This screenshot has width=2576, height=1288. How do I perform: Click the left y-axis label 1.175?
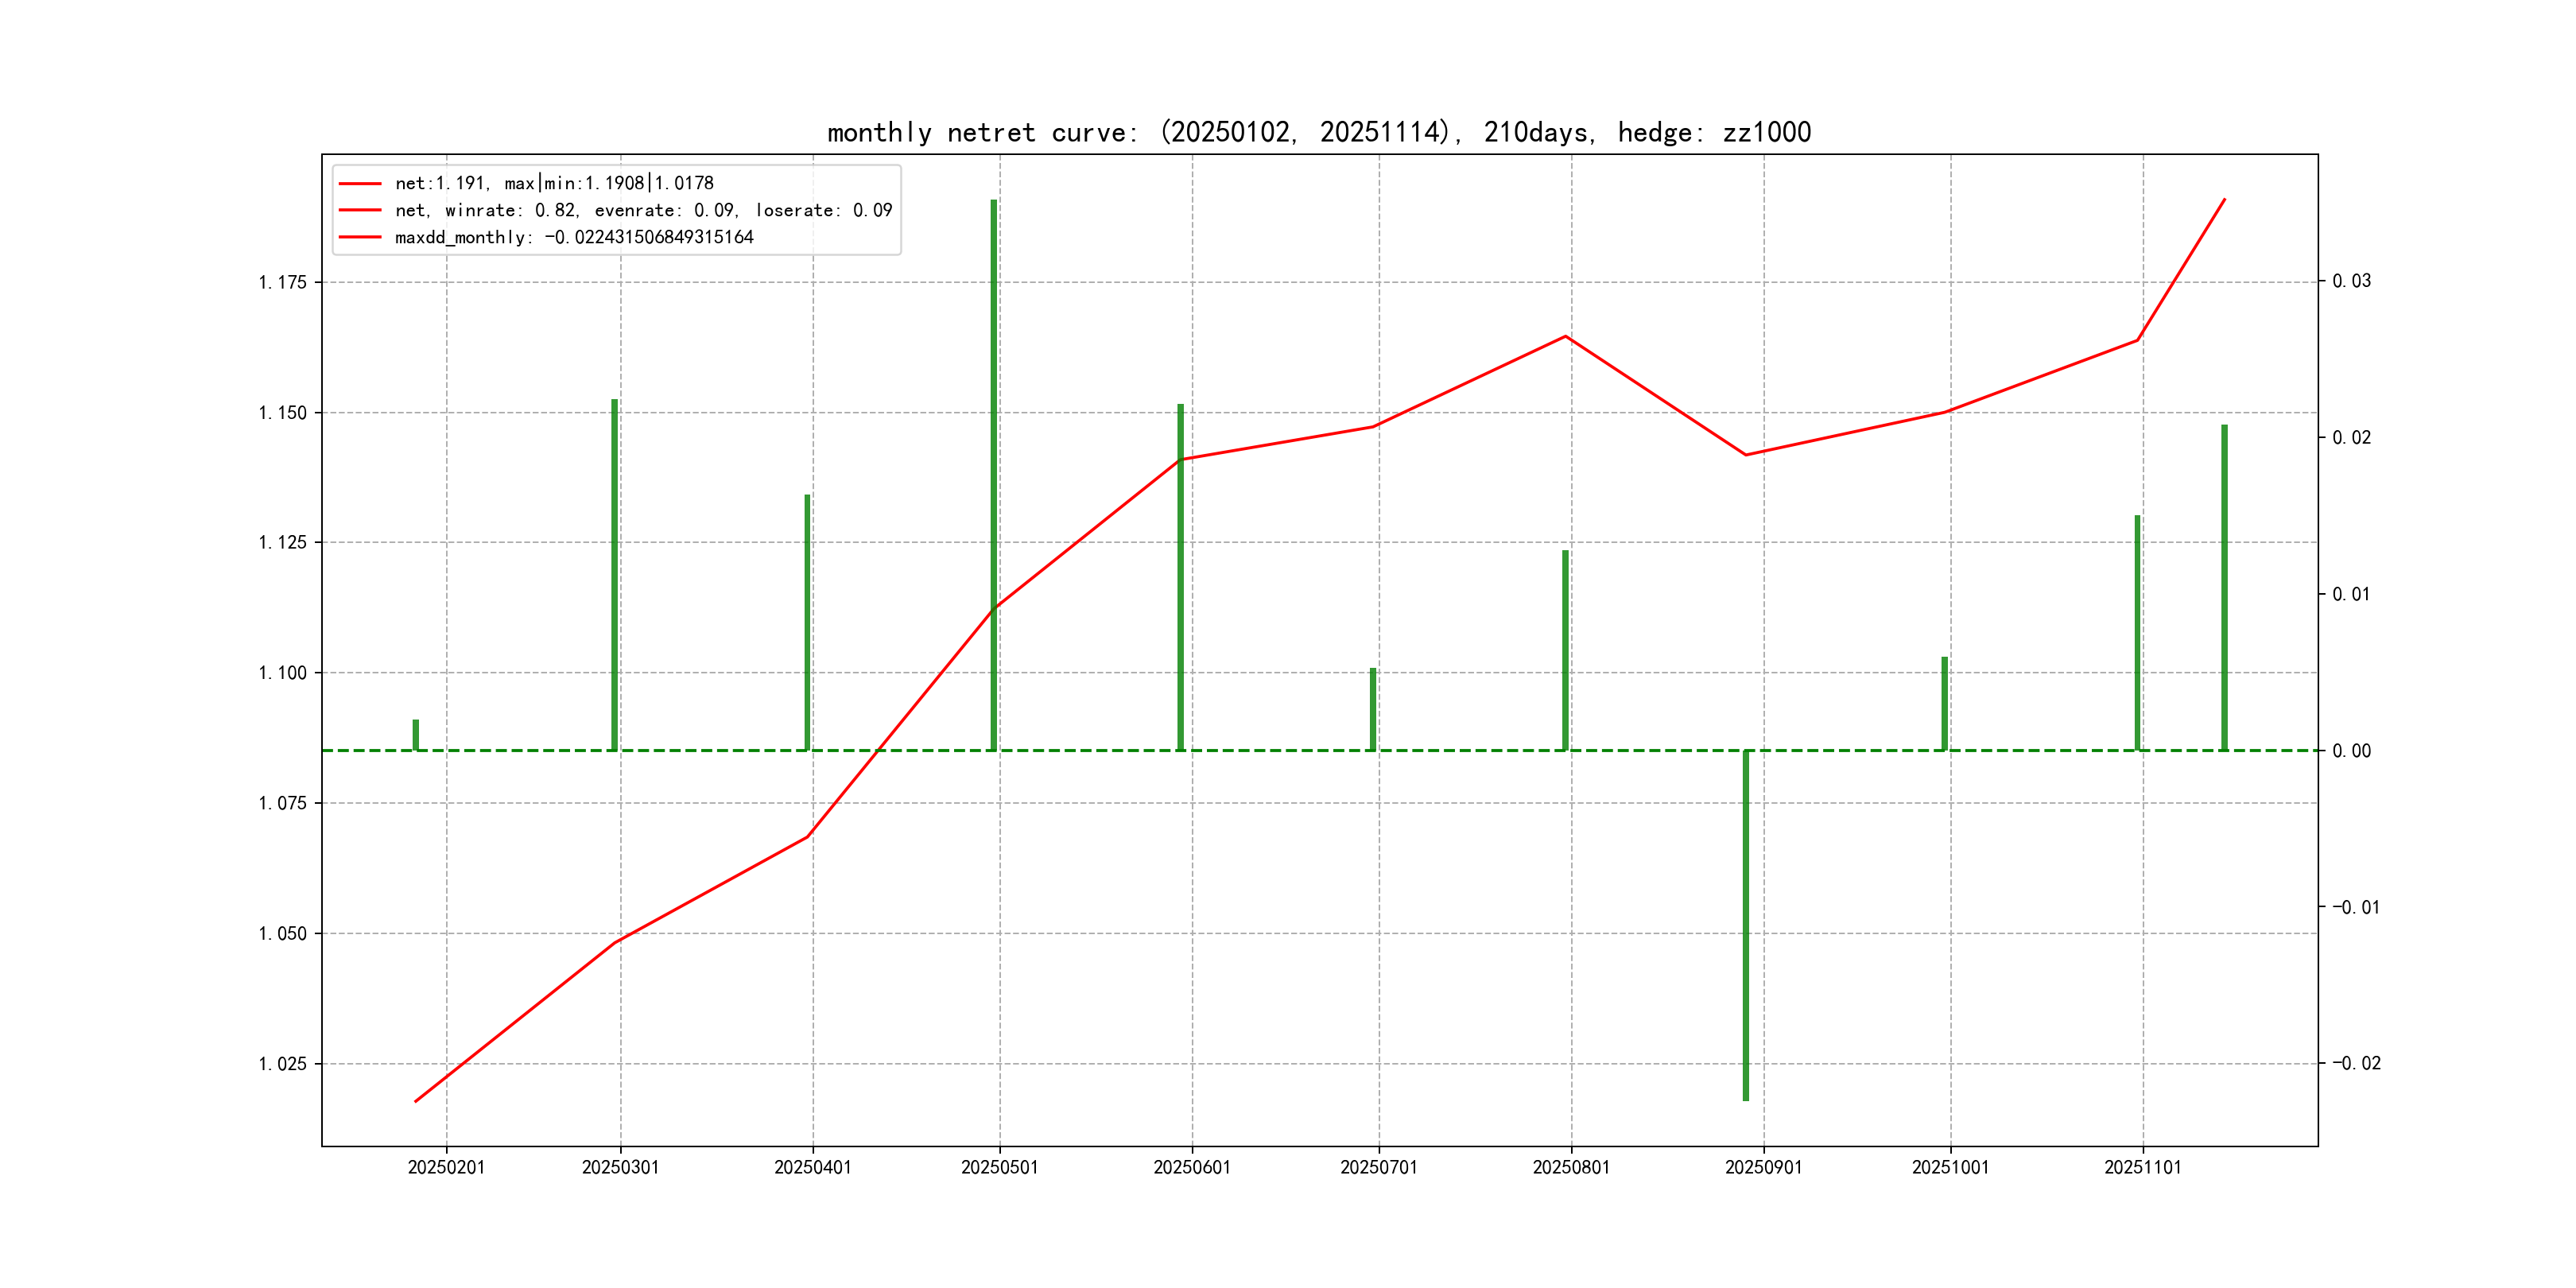tap(283, 283)
